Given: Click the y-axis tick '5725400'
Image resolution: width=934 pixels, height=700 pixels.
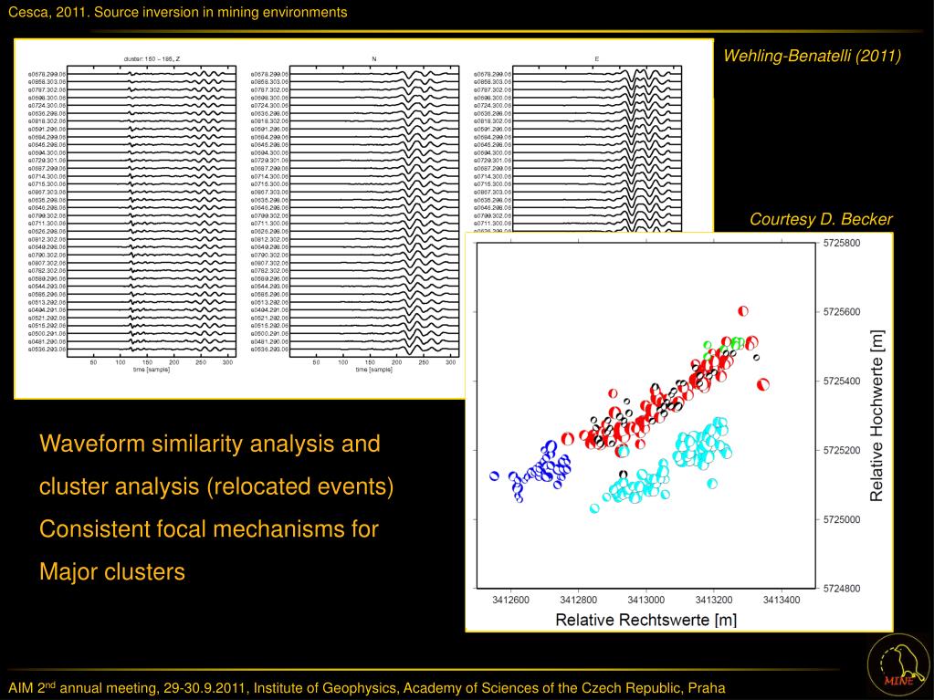Looking at the screenshot, I should [x=842, y=381].
